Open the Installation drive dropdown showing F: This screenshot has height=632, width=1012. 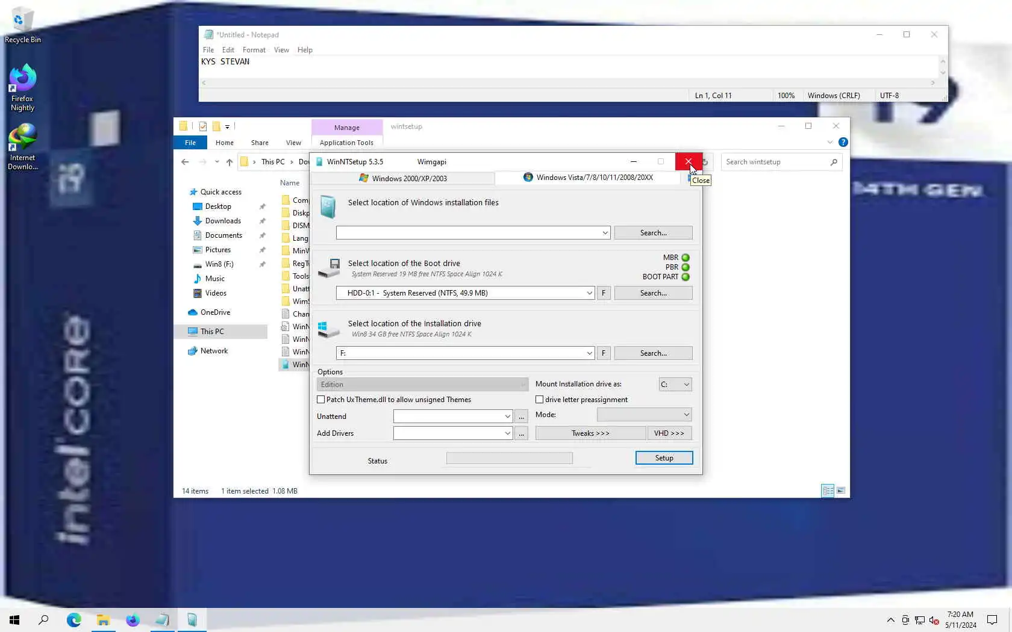(589, 353)
